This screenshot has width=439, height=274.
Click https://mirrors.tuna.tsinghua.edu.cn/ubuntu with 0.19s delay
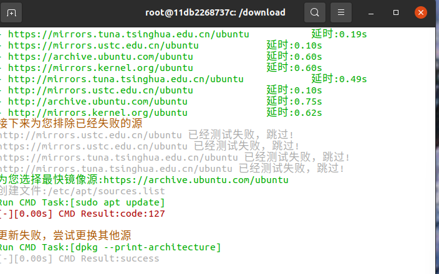(x=128, y=34)
